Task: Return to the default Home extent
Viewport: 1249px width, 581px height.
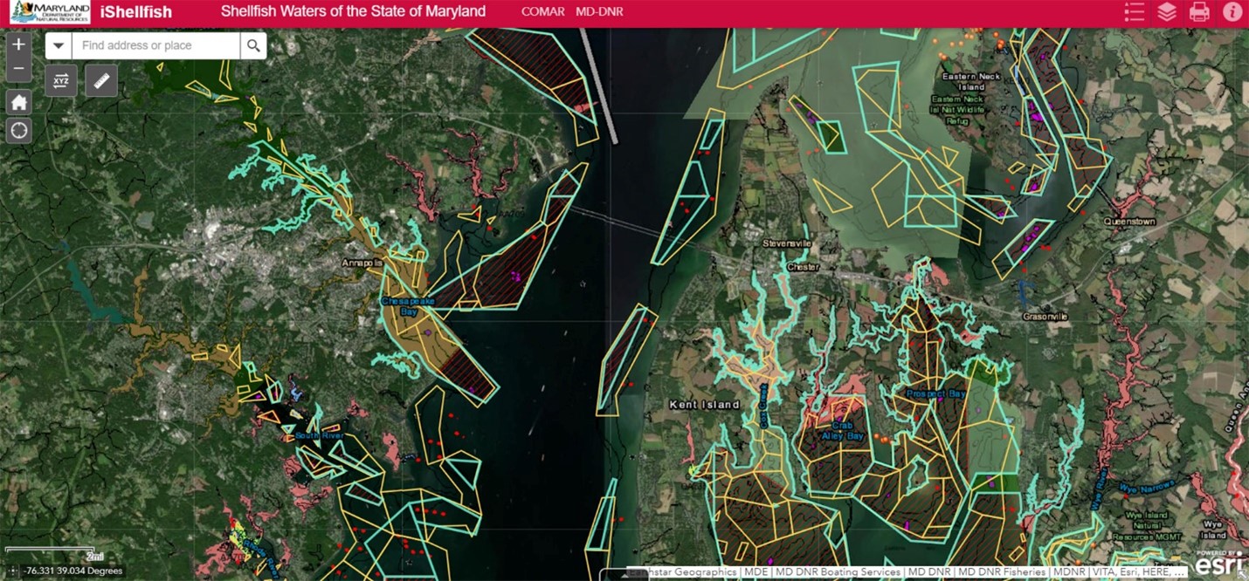Action: [18, 102]
